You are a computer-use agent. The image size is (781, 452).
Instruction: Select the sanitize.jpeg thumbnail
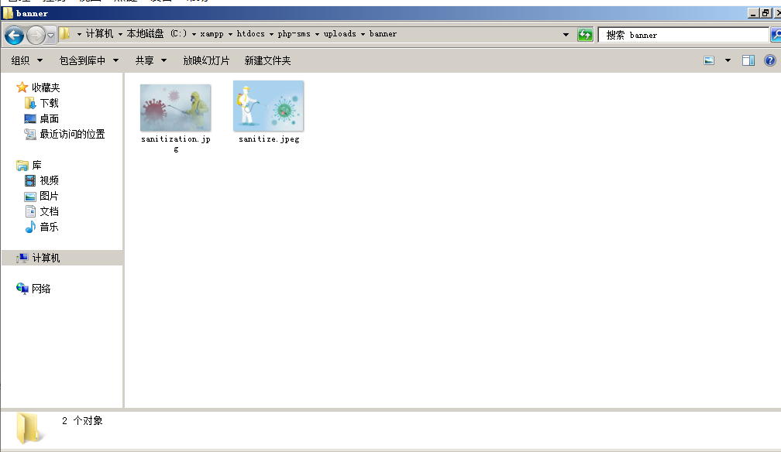click(268, 105)
